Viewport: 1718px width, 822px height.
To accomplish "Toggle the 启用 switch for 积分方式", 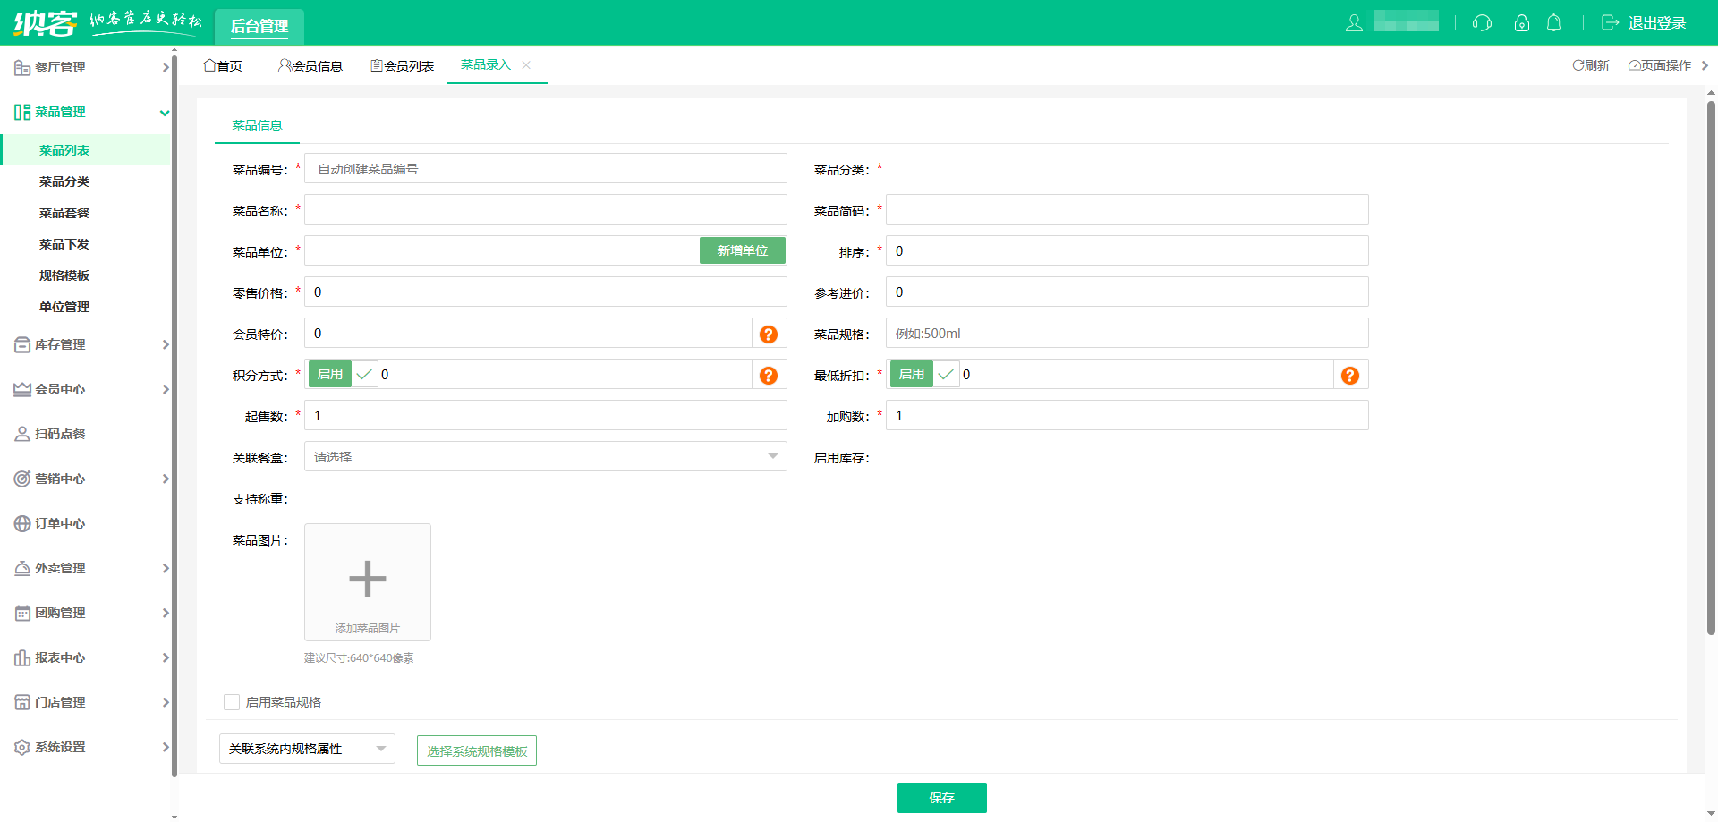I will (x=343, y=375).
